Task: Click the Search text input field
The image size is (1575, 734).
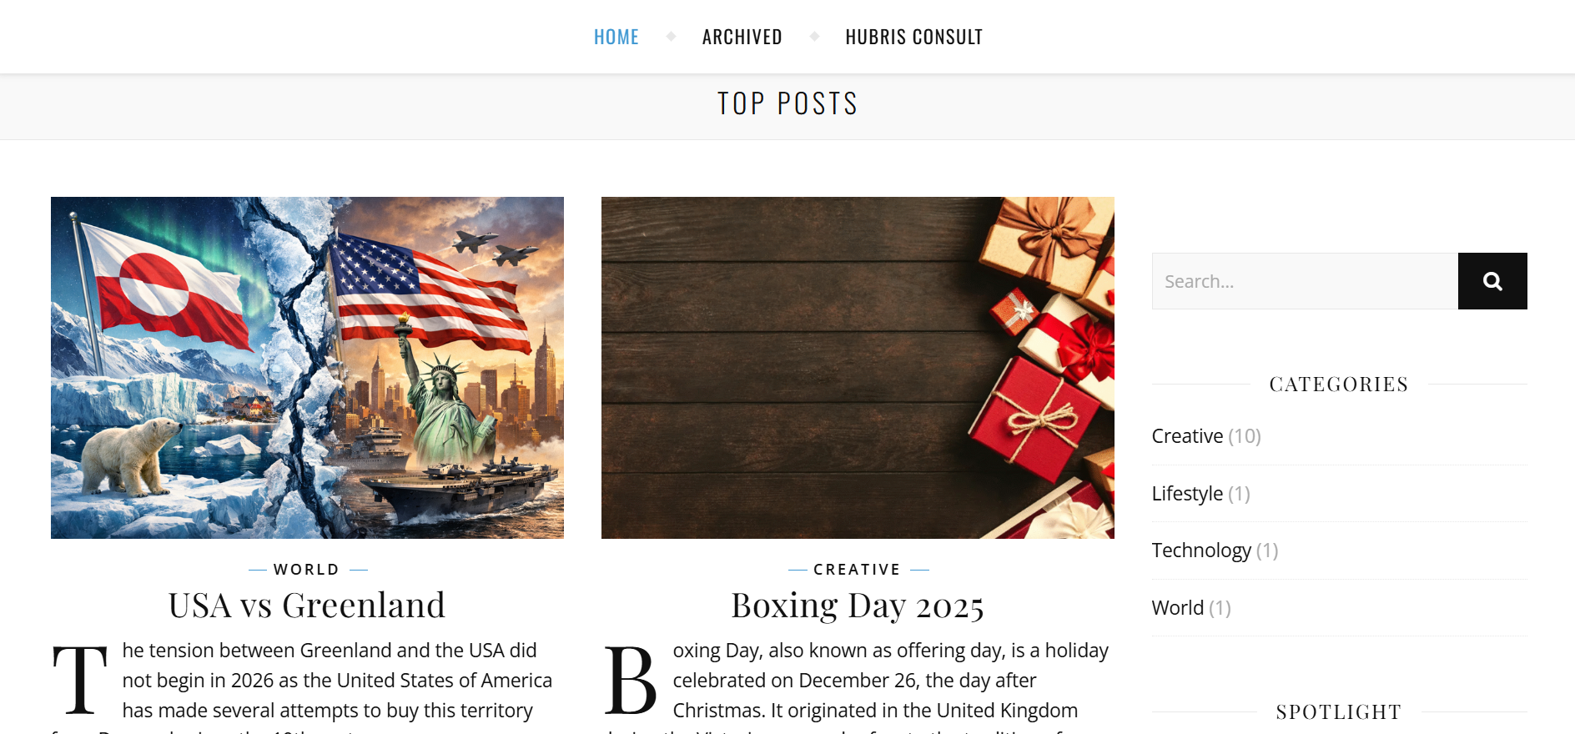Action: [1301, 280]
